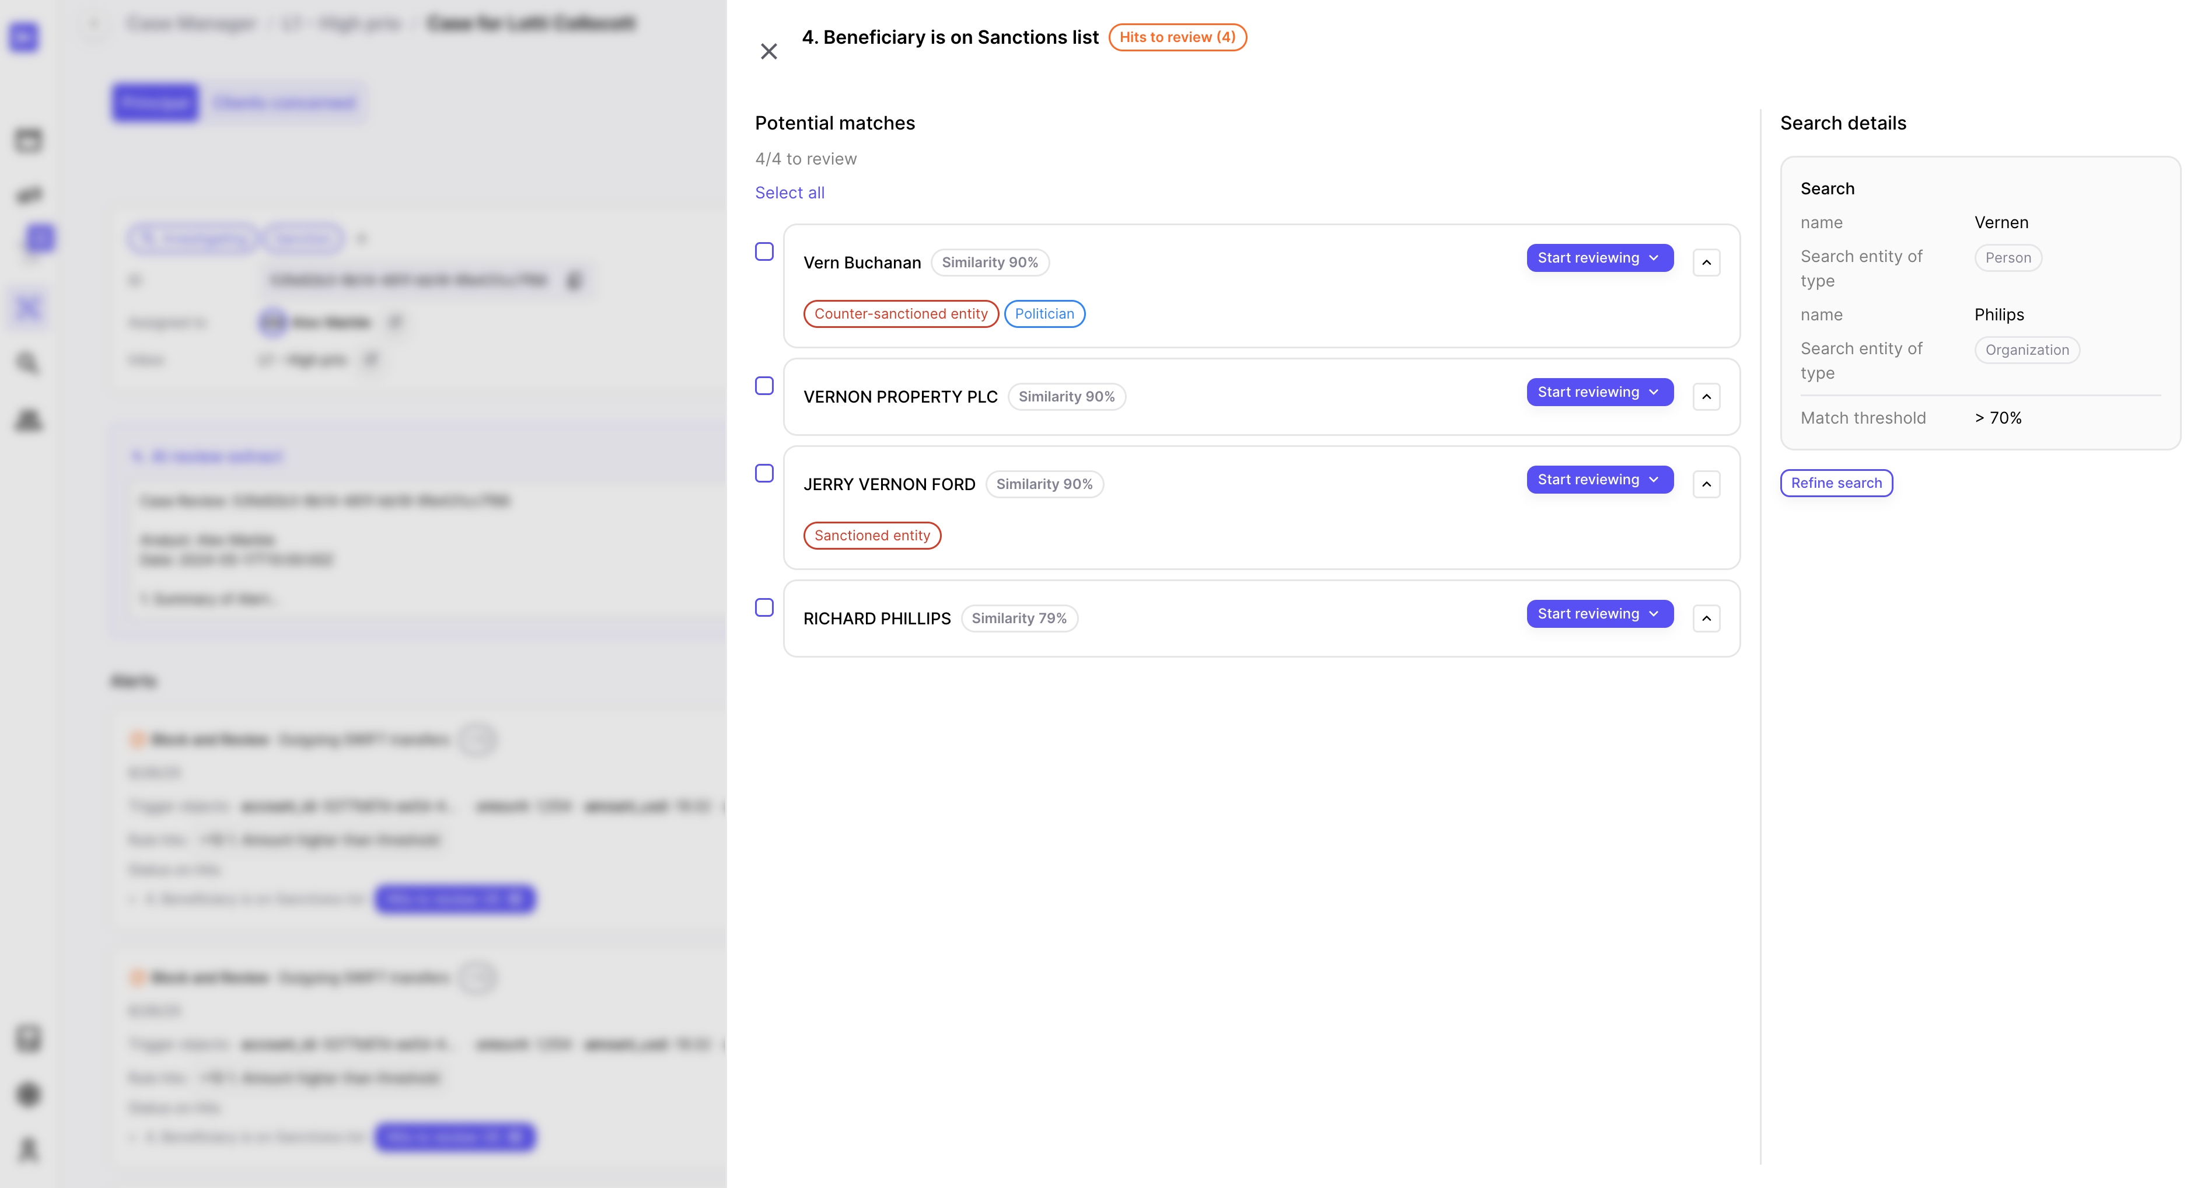2208x1188 pixels.
Task: Select the JERRY VERNON FORD checkbox
Action: tap(764, 473)
